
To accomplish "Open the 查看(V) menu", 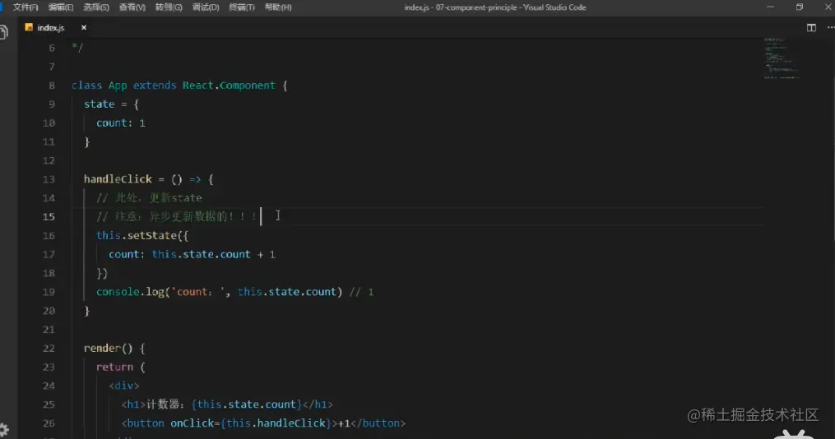I will (132, 7).
